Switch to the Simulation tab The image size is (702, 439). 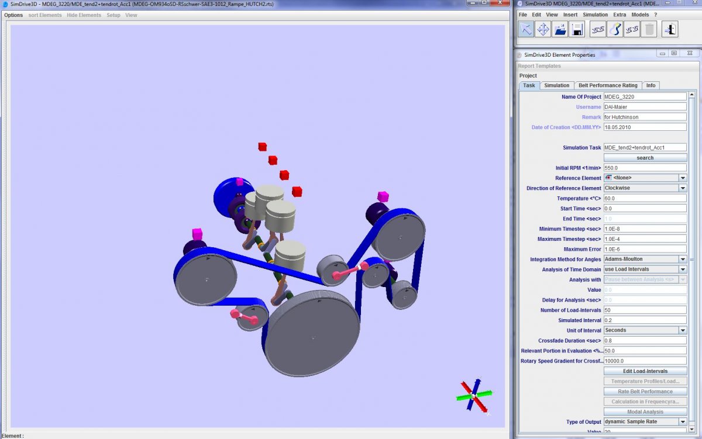pyautogui.click(x=556, y=85)
